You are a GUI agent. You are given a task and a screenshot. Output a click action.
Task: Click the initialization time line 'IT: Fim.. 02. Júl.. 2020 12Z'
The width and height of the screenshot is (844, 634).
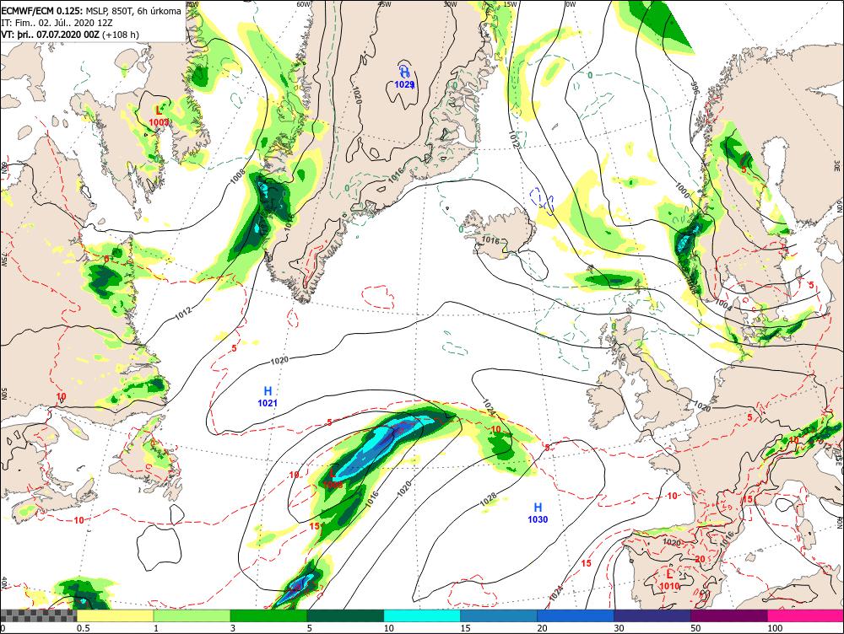click(x=57, y=23)
